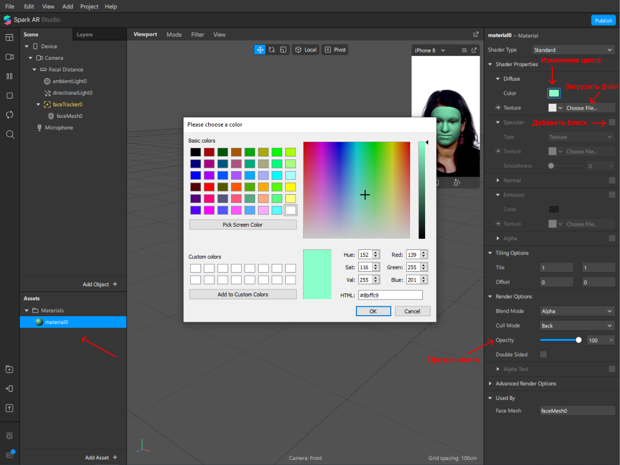Click the Pick Screen Color button
The width and height of the screenshot is (620, 465).
(x=243, y=225)
